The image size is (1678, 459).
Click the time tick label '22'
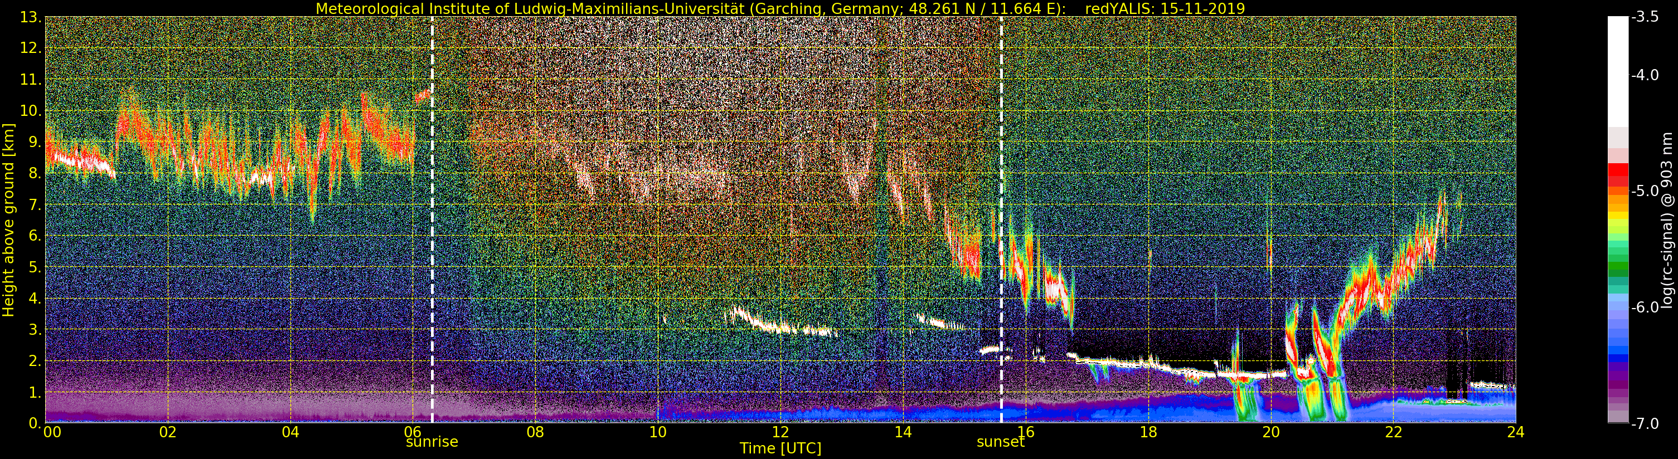pos(1393,432)
